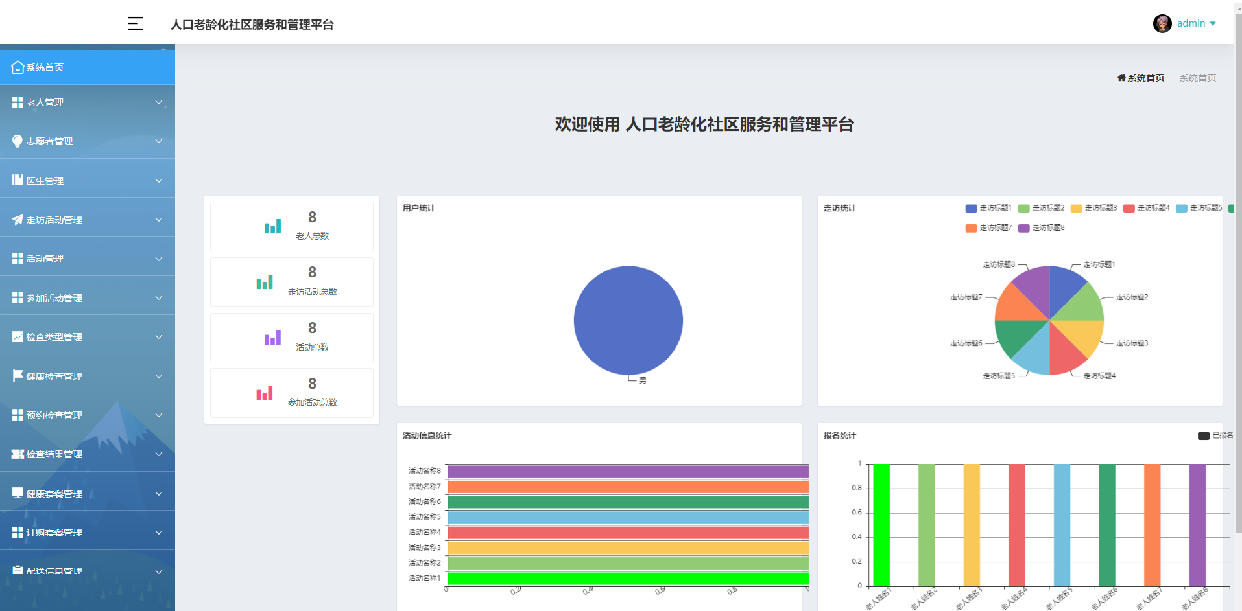Click the bulb icon beside 志愿者管理

pyautogui.click(x=18, y=141)
